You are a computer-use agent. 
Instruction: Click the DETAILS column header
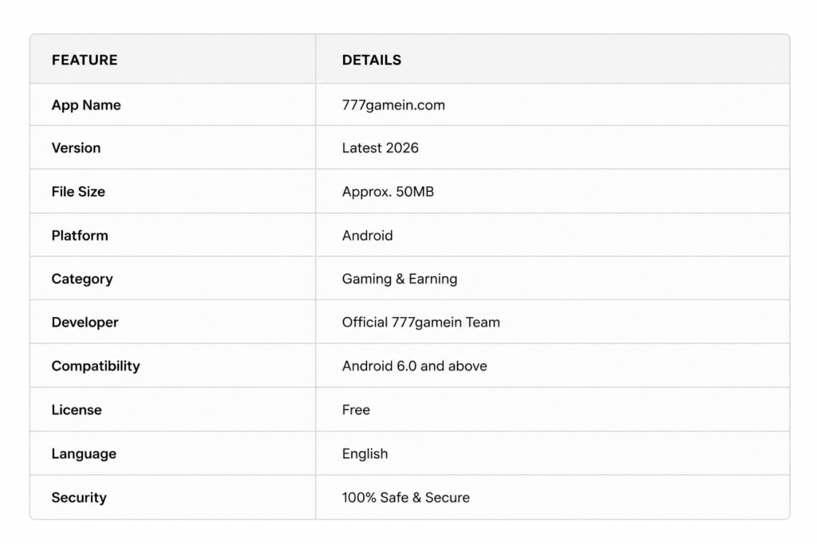[x=372, y=61]
